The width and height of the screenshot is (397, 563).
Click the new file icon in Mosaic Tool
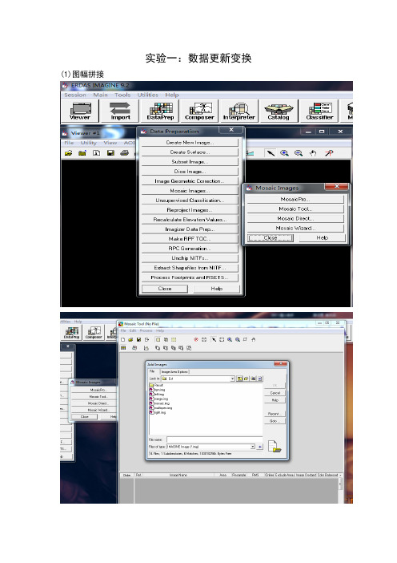pos(123,339)
